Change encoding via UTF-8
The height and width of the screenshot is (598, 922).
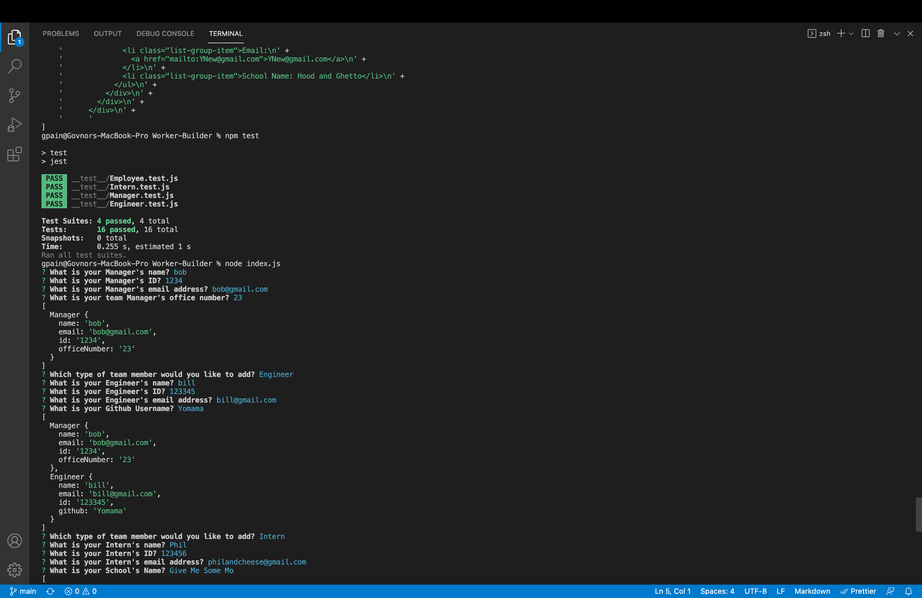point(755,591)
